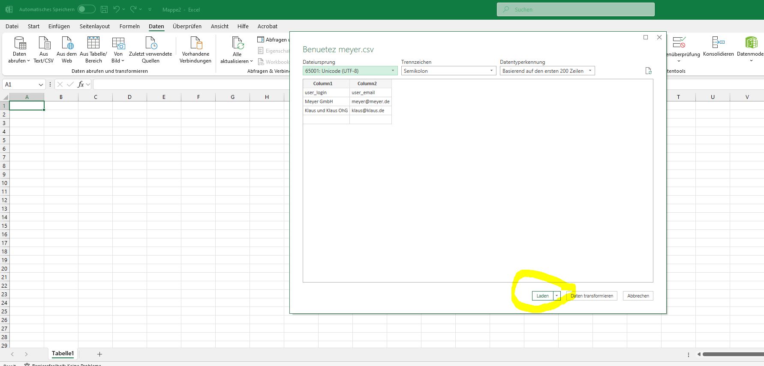The width and height of the screenshot is (764, 366).
Task: Click Daten transformieren button
Action: [x=592, y=296]
